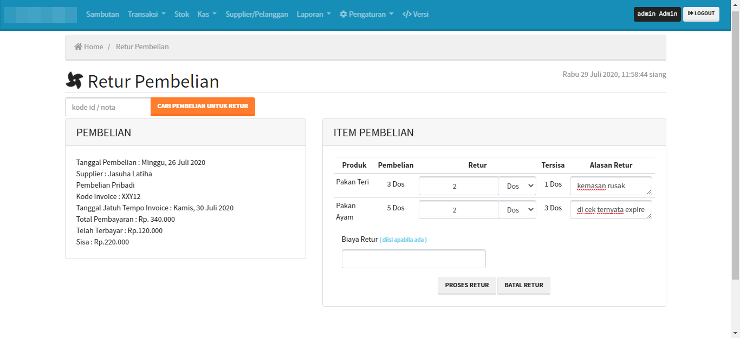Viewport: 740px width, 338px height.
Task: Click Cari Pembelian Untuk Retur button
Action: click(203, 107)
